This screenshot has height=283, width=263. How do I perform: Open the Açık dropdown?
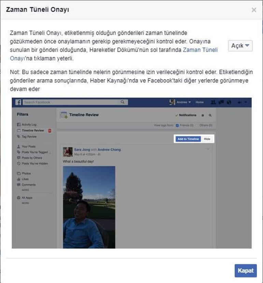pos(240,46)
